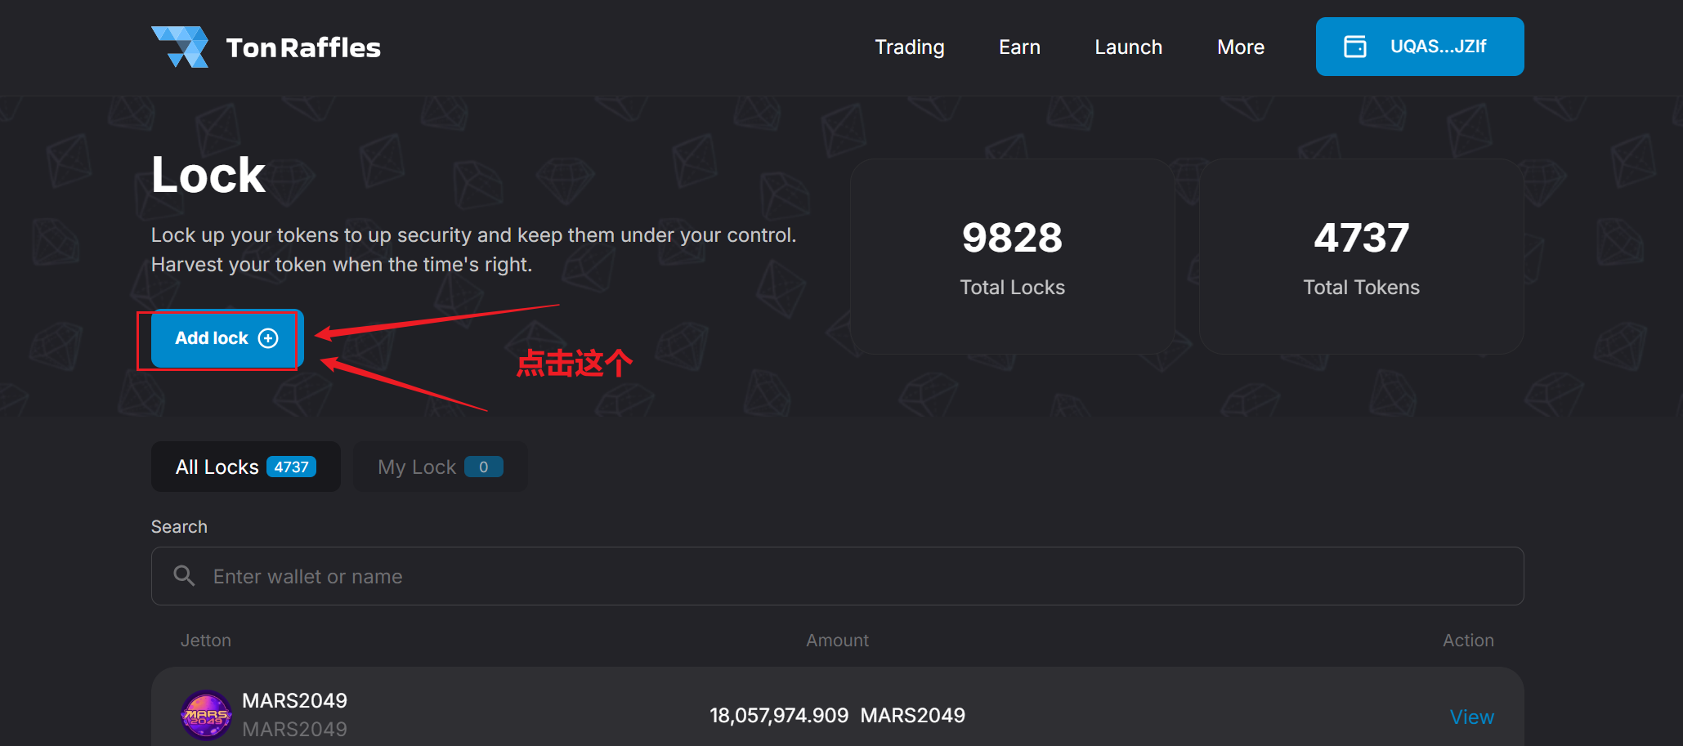Switch to the My Lock tab
This screenshot has width=1683, height=746.
(x=417, y=467)
